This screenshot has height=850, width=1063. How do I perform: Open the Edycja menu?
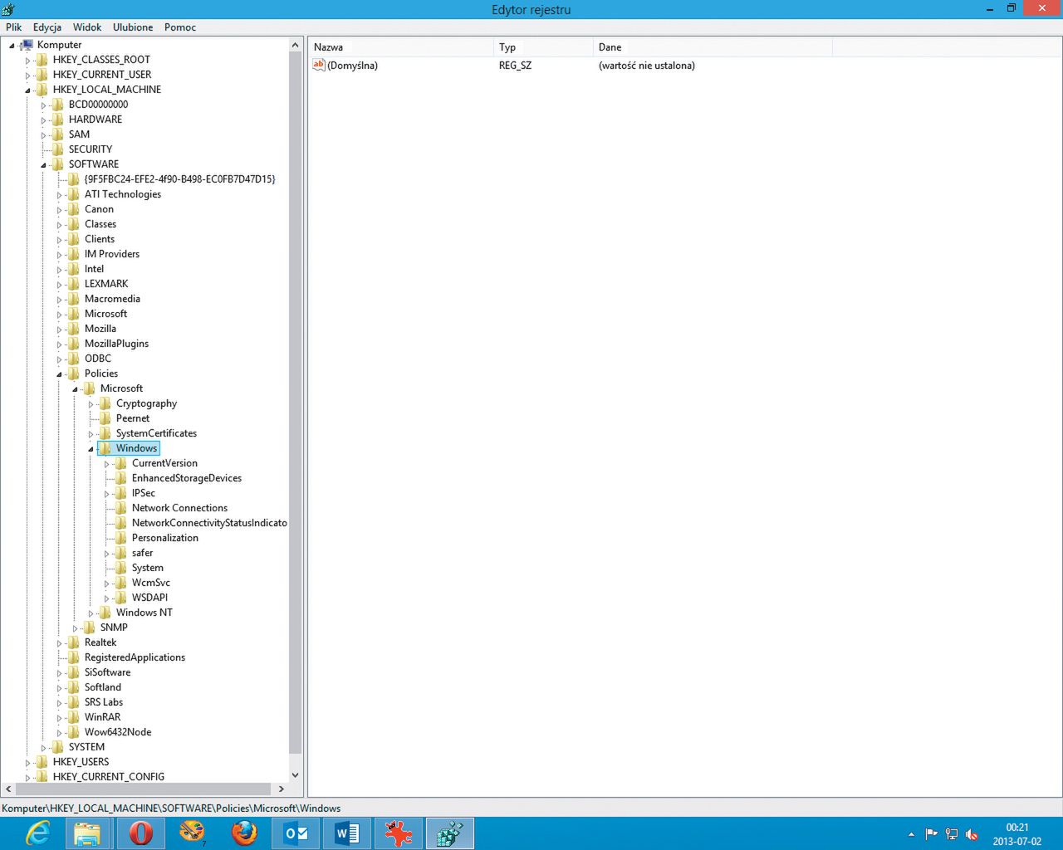(47, 27)
